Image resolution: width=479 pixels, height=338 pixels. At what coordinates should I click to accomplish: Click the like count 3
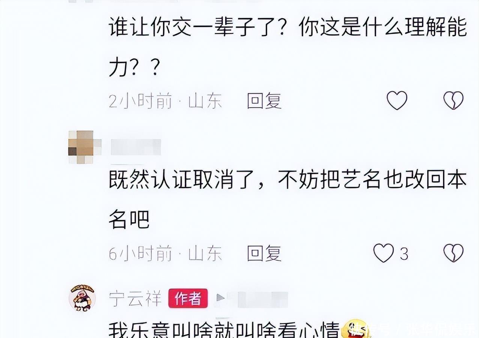click(x=404, y=254)
